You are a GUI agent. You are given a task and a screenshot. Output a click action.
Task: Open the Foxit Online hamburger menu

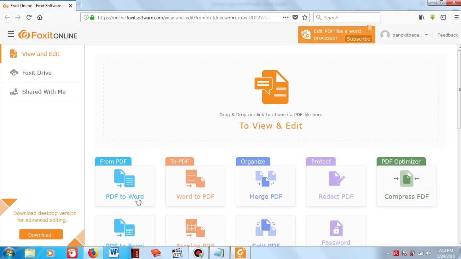click(x=11, y=35)
